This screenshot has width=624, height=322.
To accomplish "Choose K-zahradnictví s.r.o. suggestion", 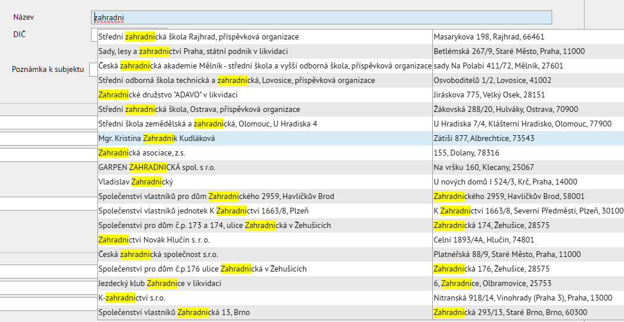I will [132, 298].
